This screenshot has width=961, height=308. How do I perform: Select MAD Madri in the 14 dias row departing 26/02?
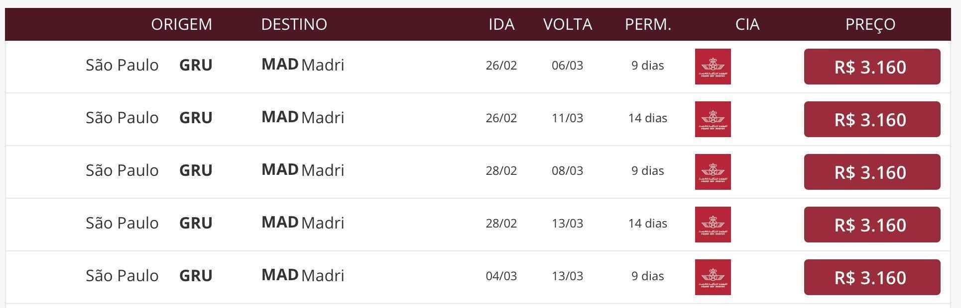(303, 118)
